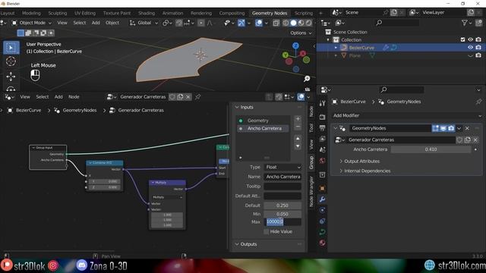The height and width of the screenshot is (273, 486).
Task: Adjust the Ancho Carretera 0.410 slider
Action: pos(431,149)
